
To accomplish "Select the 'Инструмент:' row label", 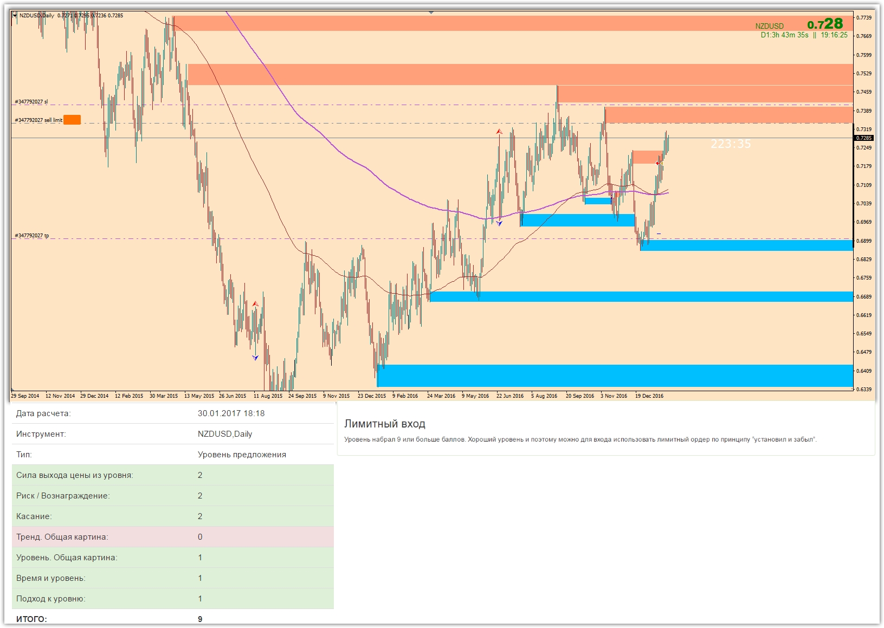I will (x=41, y=434).
